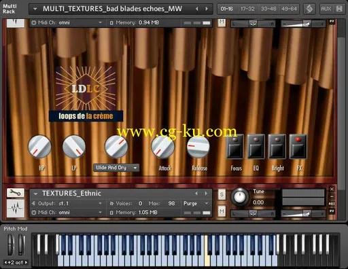Switch to the 01-16 page tab

pos(227,9)
